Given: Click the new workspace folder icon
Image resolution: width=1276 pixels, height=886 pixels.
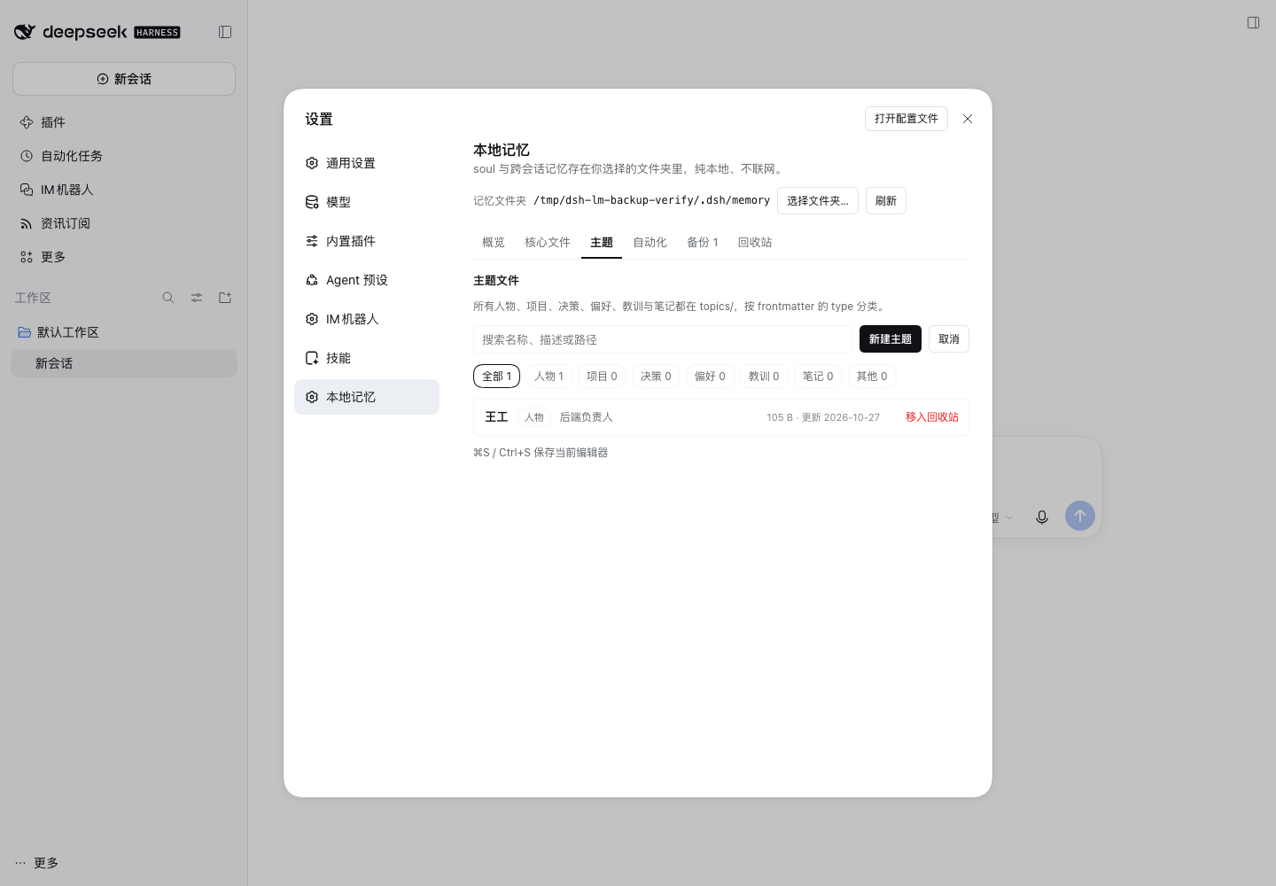Looking at the screenshot, I should point(225,298).
